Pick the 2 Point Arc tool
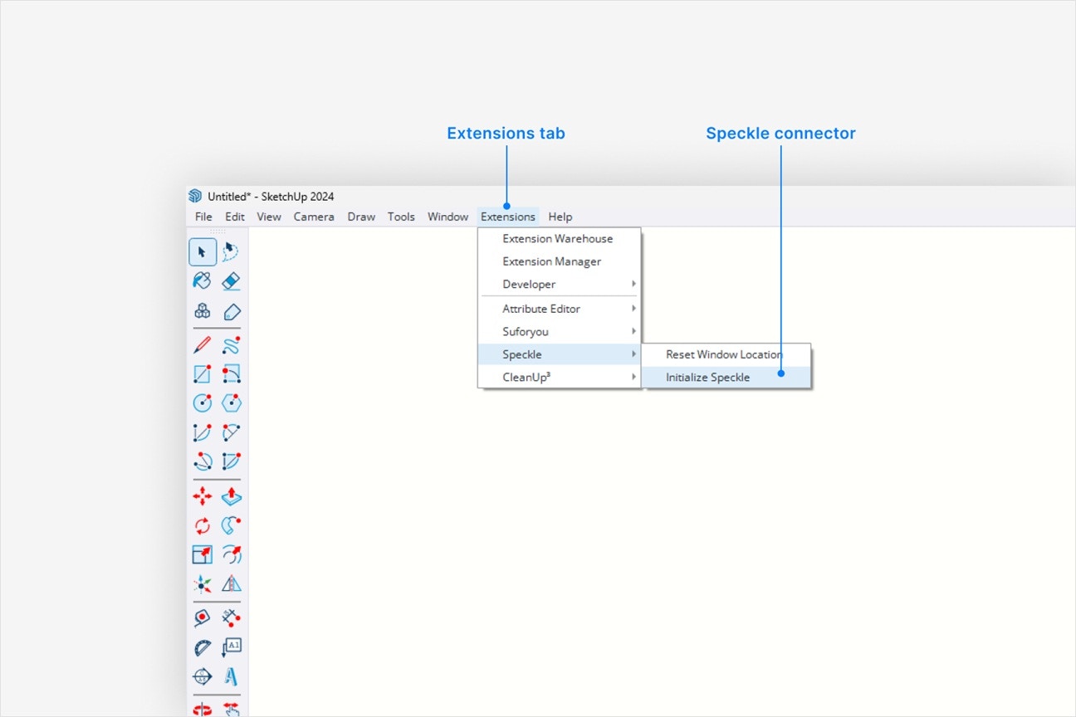This screenshot has height=717, width=1076. click(232, 432)
